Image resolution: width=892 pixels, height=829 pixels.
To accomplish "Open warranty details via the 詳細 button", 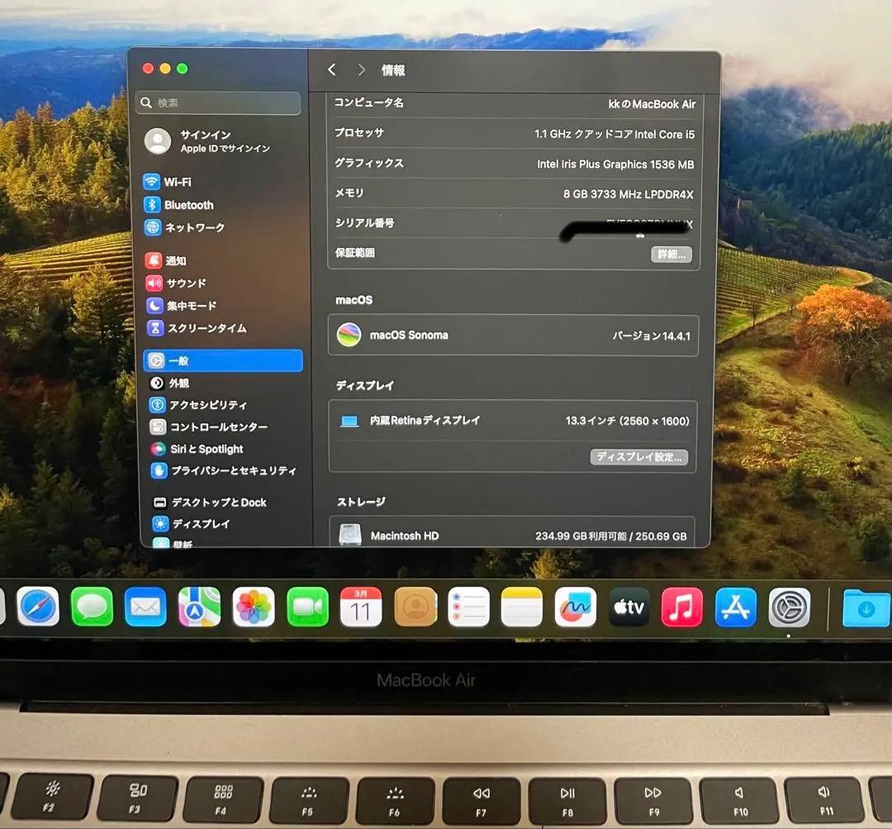I will click(671, 254).
